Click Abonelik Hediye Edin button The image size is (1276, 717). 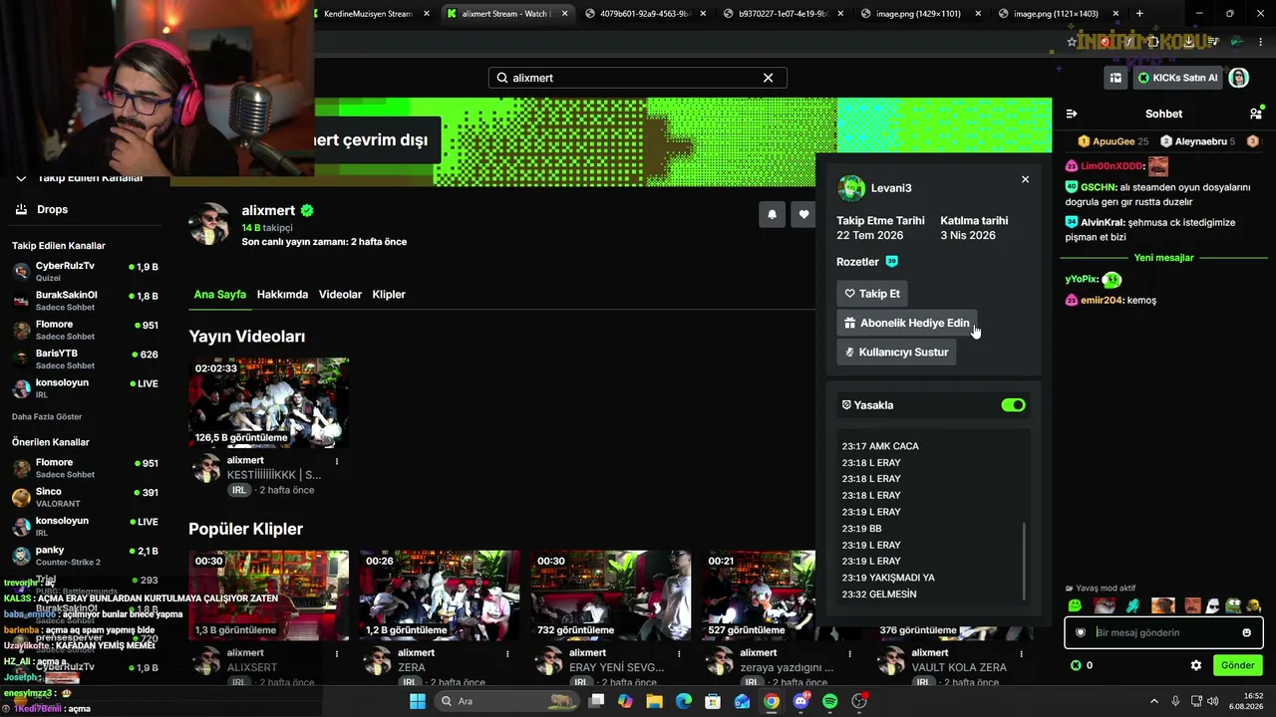coord(906,323)
